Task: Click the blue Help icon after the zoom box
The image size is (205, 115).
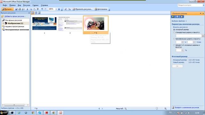Action: coord(59,9)
